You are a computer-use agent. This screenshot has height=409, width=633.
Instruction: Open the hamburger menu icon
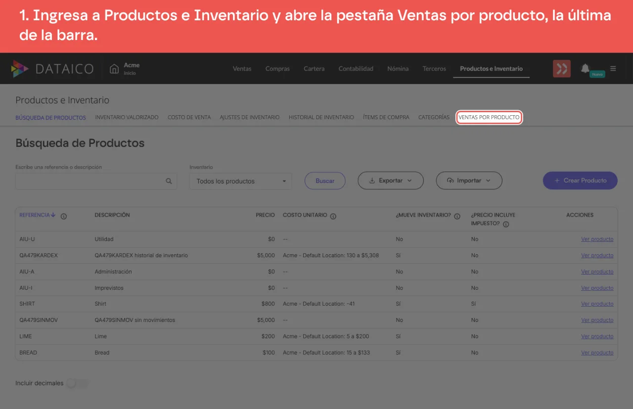613,69
